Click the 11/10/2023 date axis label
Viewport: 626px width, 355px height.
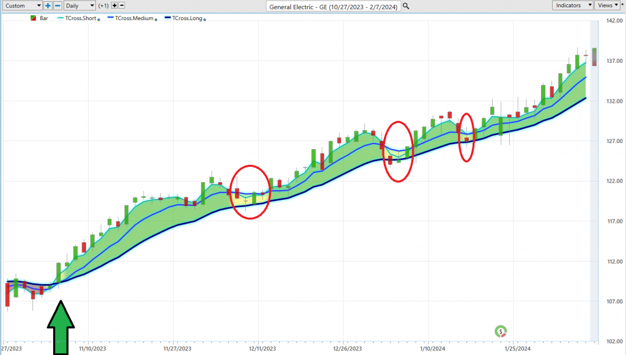pos(93,349)
